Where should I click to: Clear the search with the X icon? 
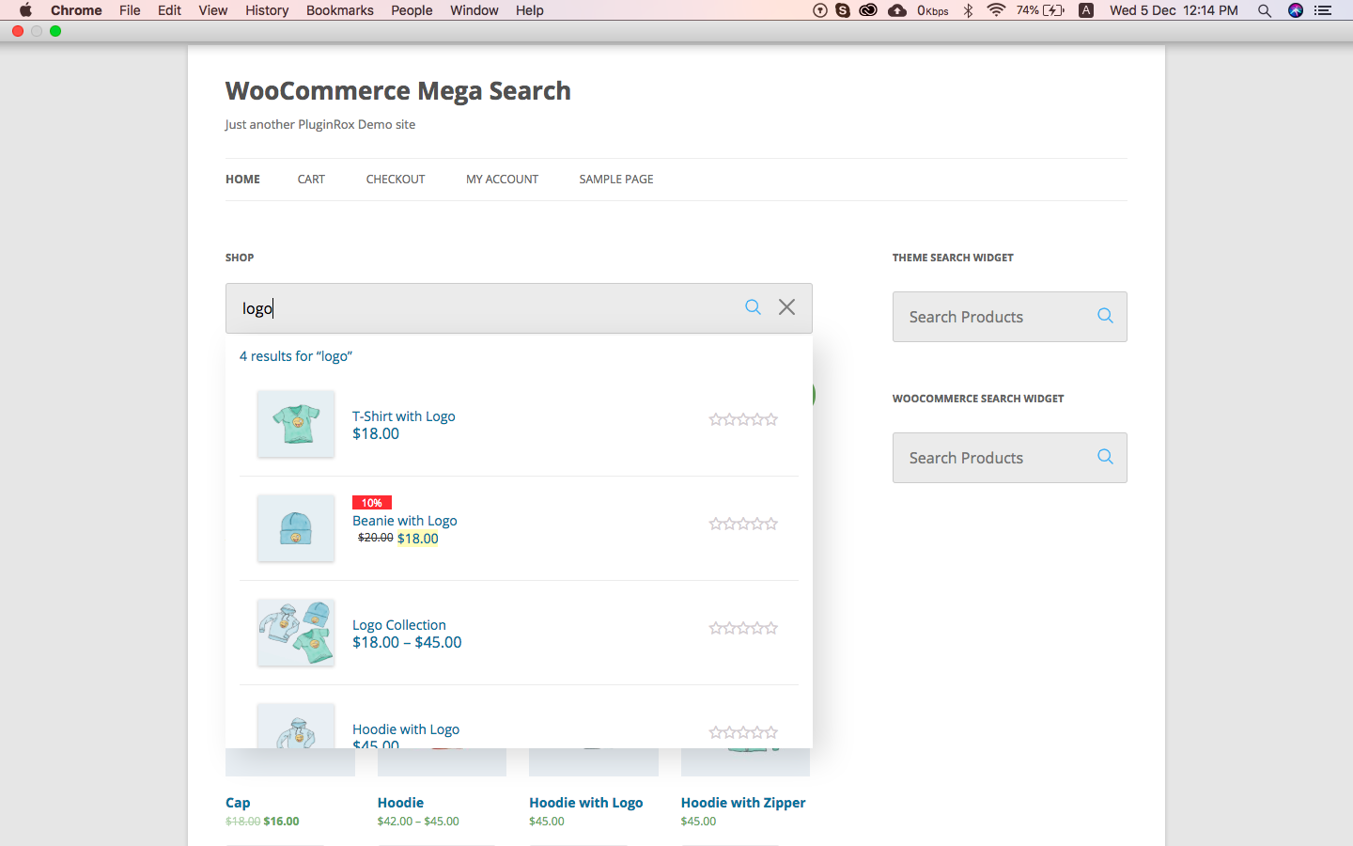(786, 307)
